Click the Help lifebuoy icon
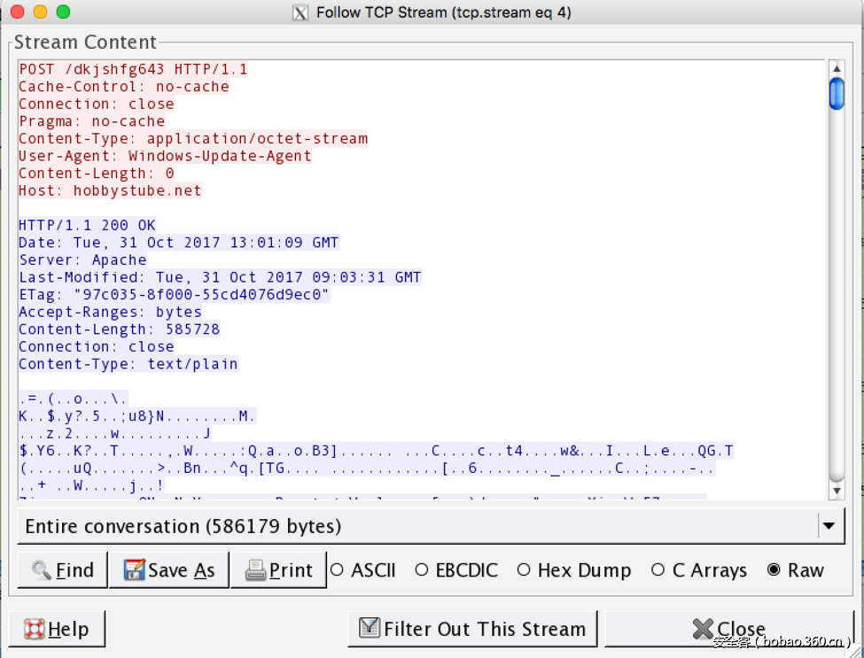 (34, 629)
